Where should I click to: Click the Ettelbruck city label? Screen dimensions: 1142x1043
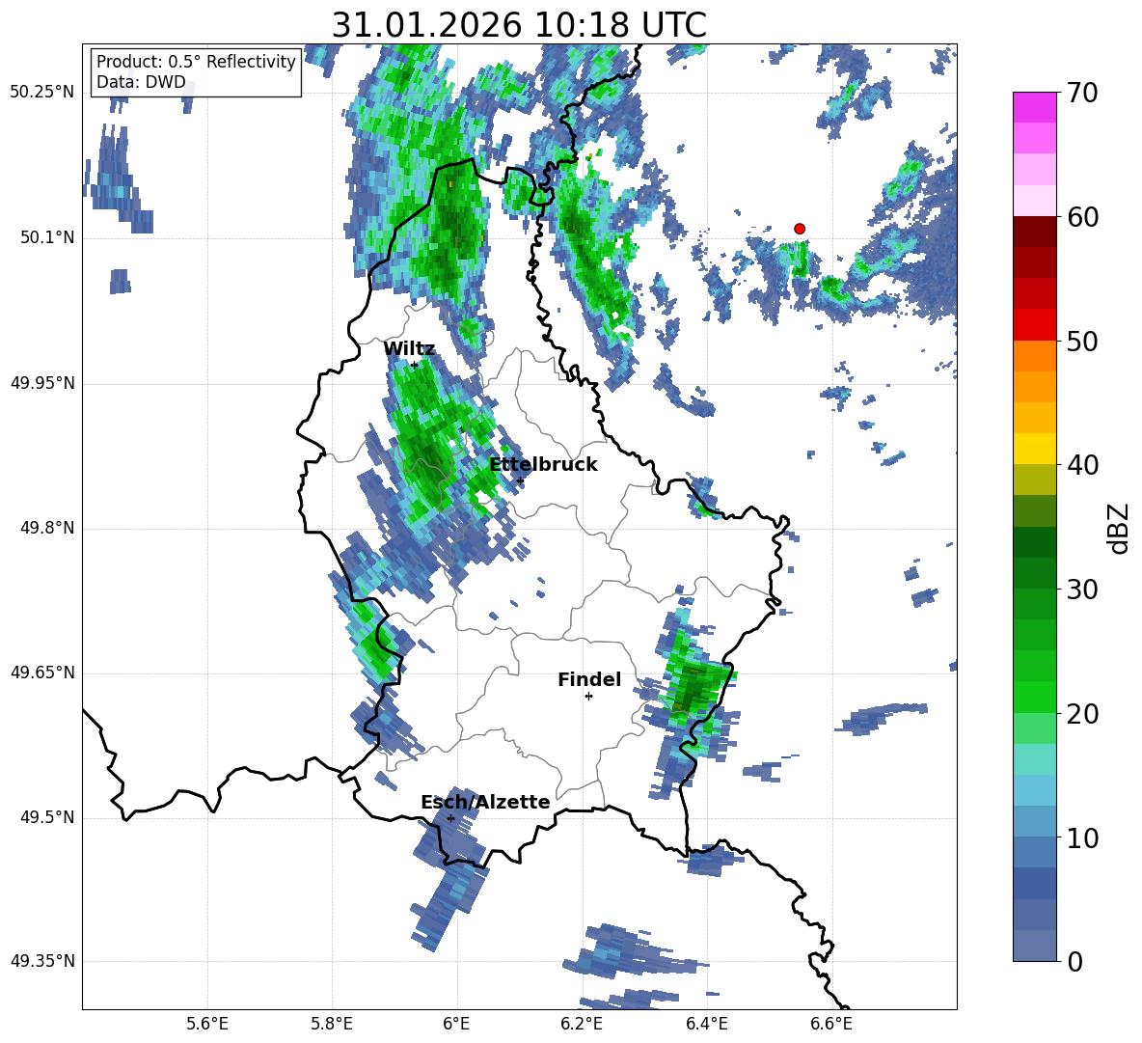(543, 465)
